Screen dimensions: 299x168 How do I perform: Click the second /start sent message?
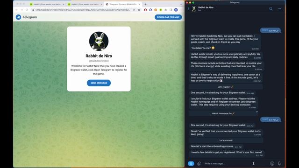[x=271, y=119]
